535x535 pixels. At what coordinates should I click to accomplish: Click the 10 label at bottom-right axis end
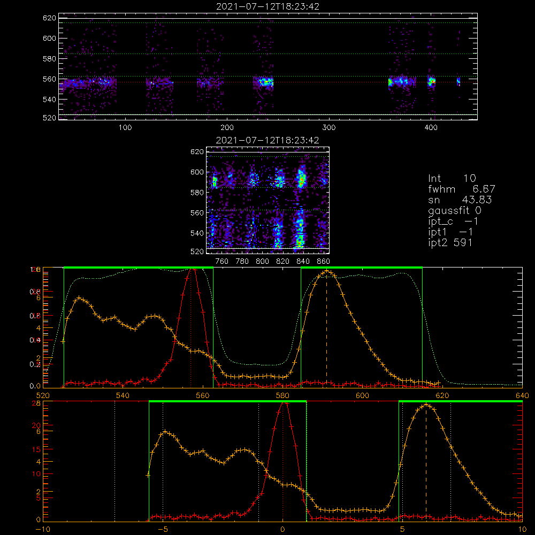pyautogui.click(x=522, y=530)
